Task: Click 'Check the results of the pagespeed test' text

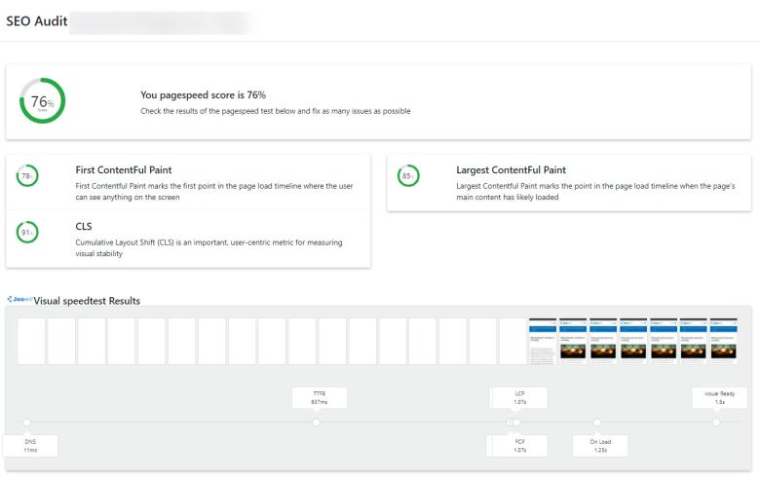Action: 276,111
